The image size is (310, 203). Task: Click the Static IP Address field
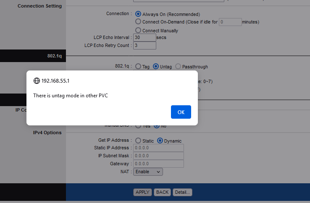coord(158,148)
